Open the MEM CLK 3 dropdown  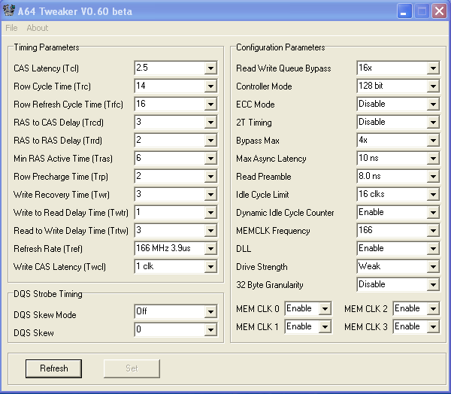(x=432, y=326)
